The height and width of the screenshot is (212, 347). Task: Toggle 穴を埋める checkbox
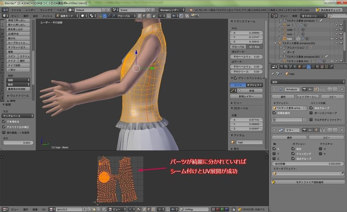pos(4,121)
